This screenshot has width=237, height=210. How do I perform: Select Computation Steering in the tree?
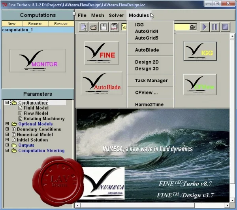(x=41, y=151)
